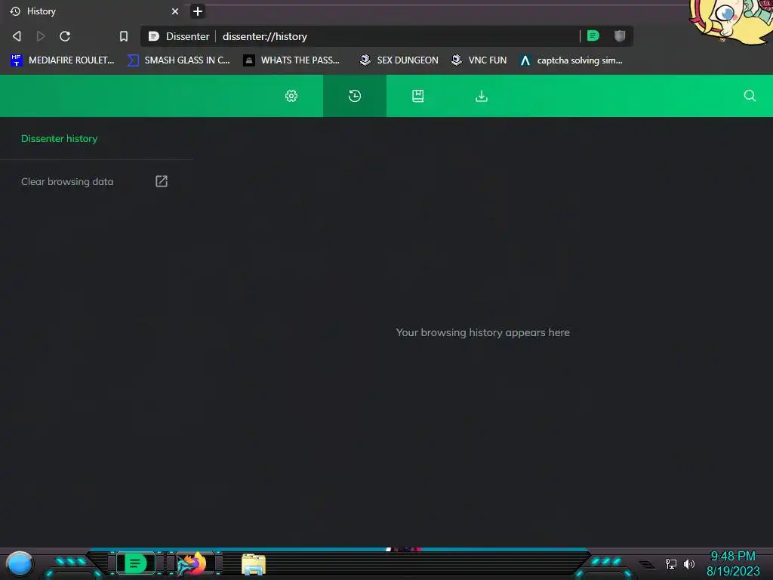Click Clear browsing data

67,181
